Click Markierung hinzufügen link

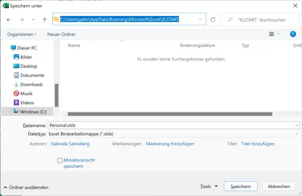170,144
